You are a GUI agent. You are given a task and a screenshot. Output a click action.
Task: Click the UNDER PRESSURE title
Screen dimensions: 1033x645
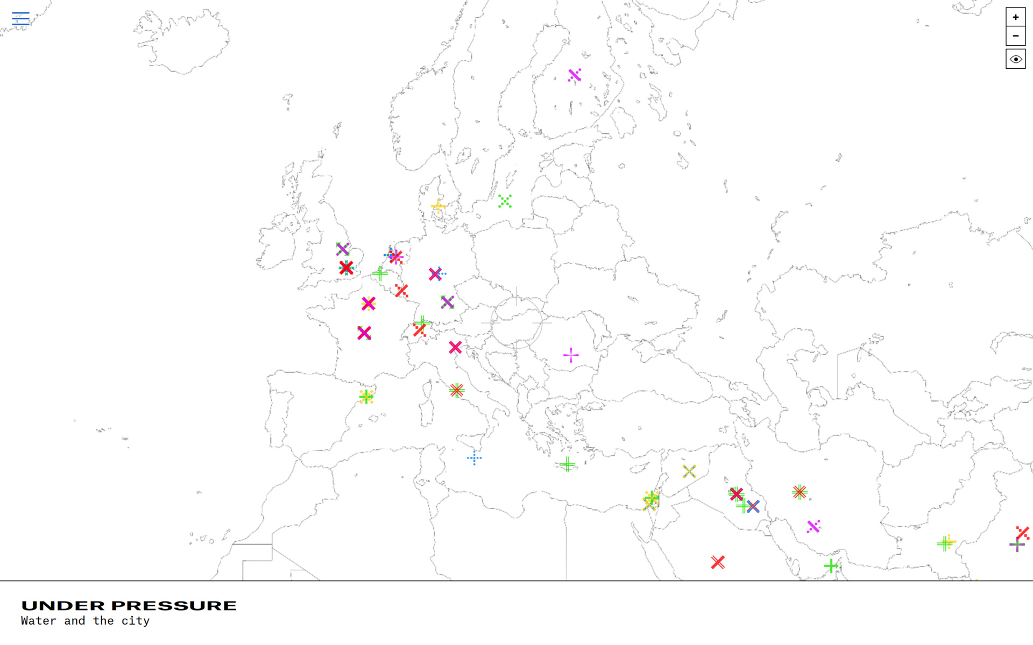click(x=129, y=606)
